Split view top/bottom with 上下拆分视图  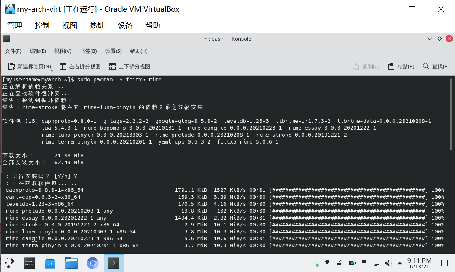point(130,66)
